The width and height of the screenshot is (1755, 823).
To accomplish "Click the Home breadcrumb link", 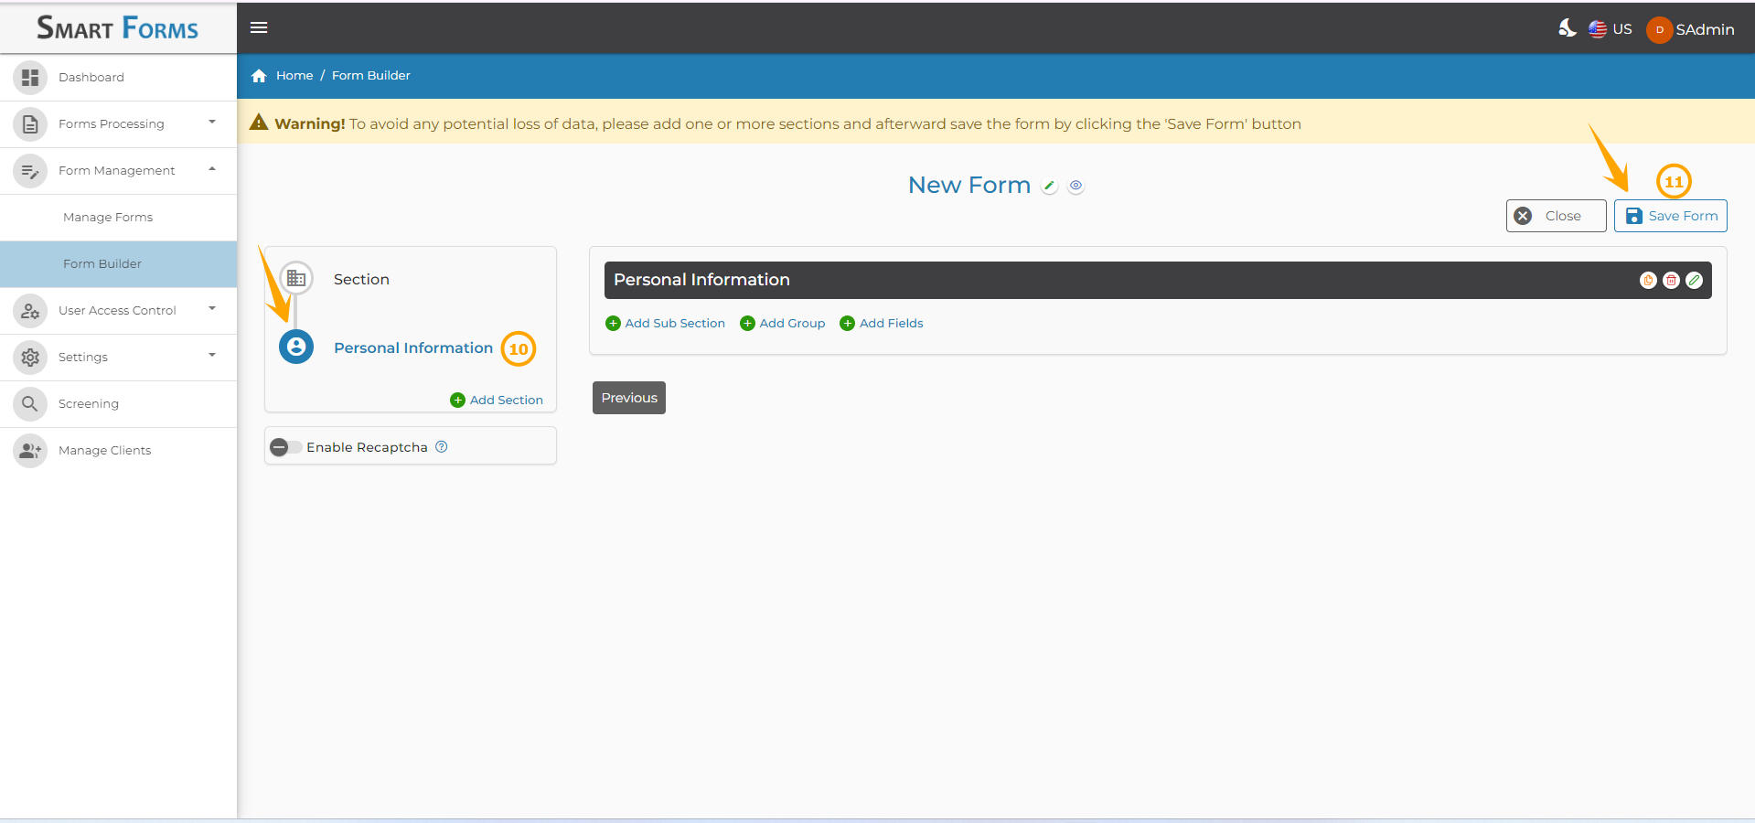I will point(294,76).
